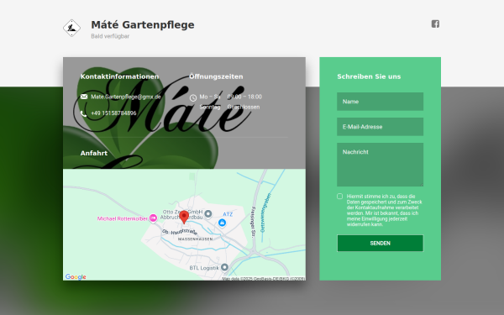Click the SENDEN button
The image size is (504, 315).
(x=381, y=243)
